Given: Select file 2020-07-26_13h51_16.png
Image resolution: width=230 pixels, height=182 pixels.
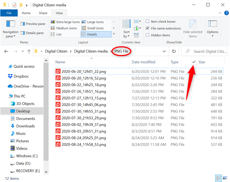Looking at the screenshot, I should point(139,91).
